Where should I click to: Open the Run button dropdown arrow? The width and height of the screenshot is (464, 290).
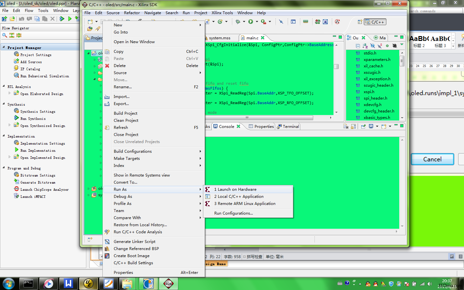[x=256, y=22]
